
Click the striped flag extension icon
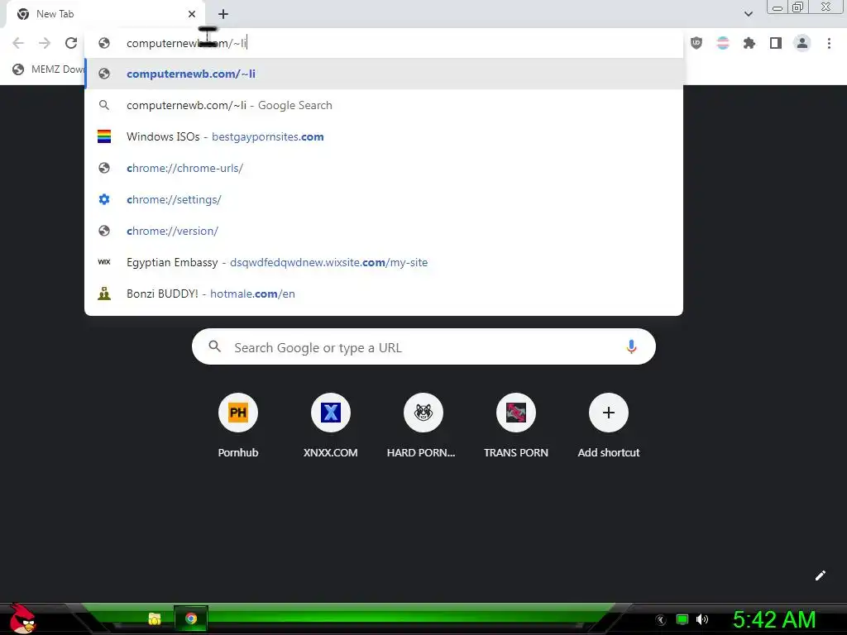[x=723, y=43]
